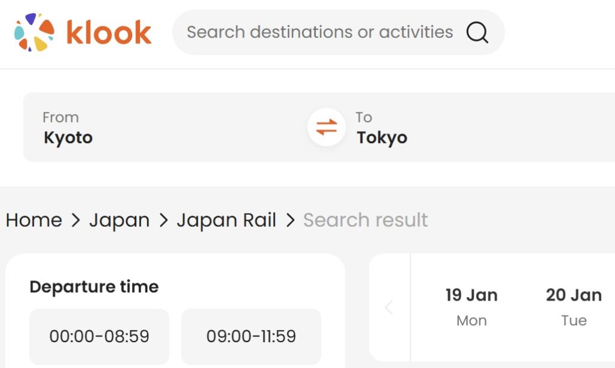Click the destinations search input field
The width and height of the screenshot is (615, 368).
(x=318, y=33)
